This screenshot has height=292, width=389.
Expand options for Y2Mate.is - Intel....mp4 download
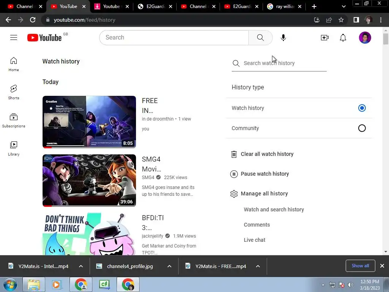tap(81, 266)
